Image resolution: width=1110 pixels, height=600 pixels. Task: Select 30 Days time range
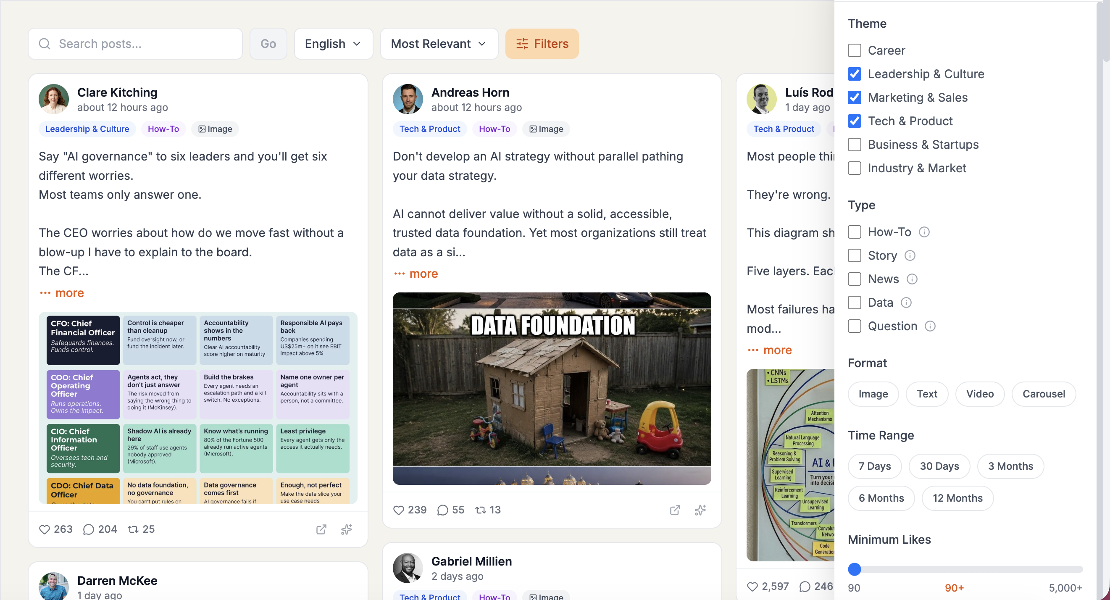coord(939,466)
